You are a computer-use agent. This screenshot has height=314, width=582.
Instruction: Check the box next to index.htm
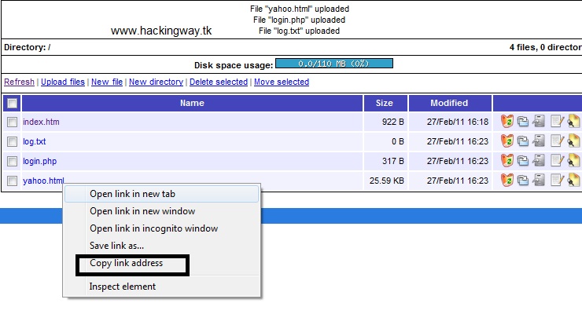pyautogui.click(x=12, y=122)
